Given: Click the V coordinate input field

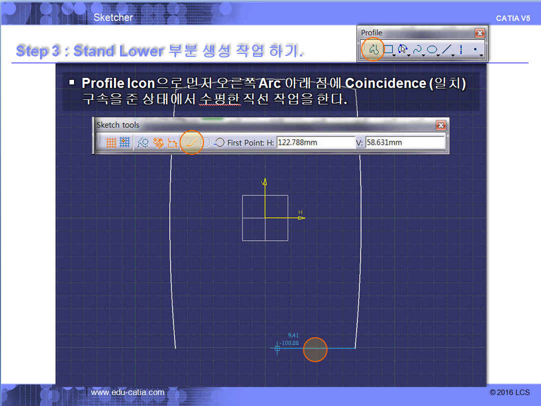Looking at the screenshot, I should (405, 143).
